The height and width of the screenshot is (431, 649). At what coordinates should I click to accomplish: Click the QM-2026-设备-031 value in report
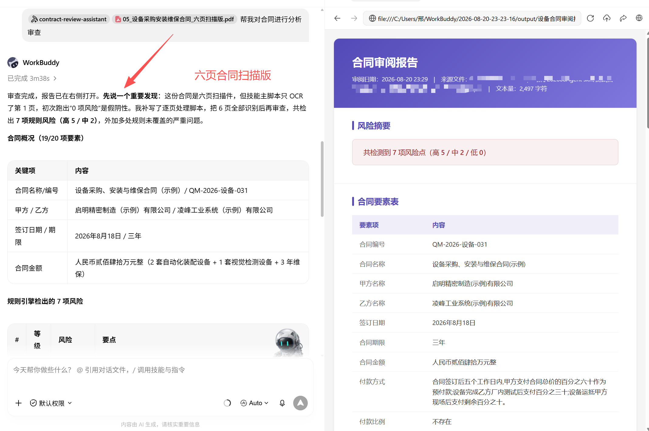tap(460, 244)
